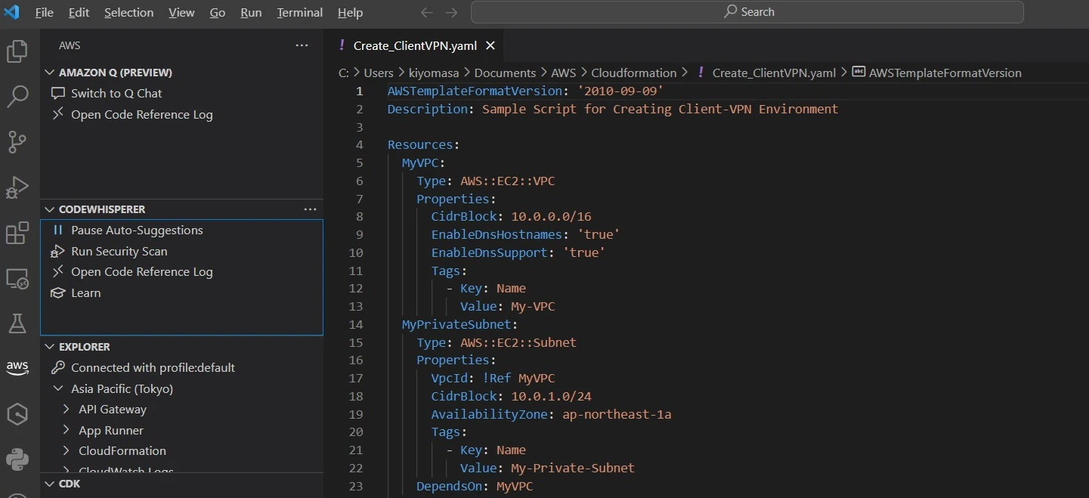The width and height of the screenshot is (1089, 498).
Task: Click Create_ClientVPN.yaml in breadcrumb
Action: click(774, 73)
